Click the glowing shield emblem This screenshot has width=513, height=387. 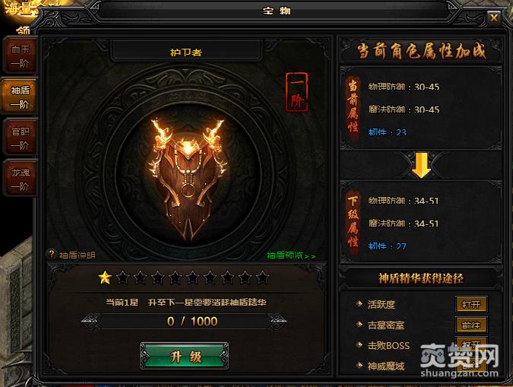[x=188, y=178]
